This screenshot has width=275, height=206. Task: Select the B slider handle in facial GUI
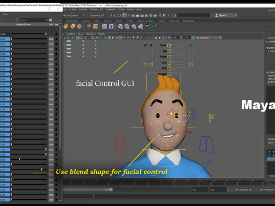coord(151,65)
